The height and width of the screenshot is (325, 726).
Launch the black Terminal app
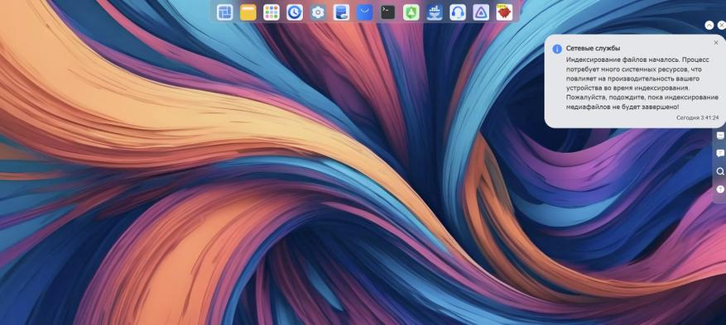(388, 12)
